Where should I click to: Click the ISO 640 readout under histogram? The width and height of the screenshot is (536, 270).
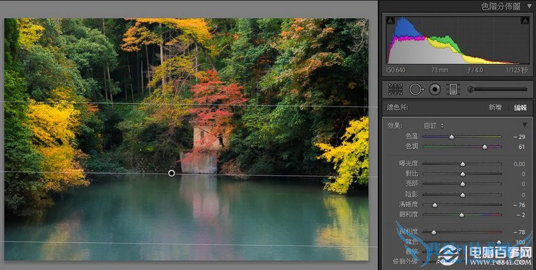point(395,70)
